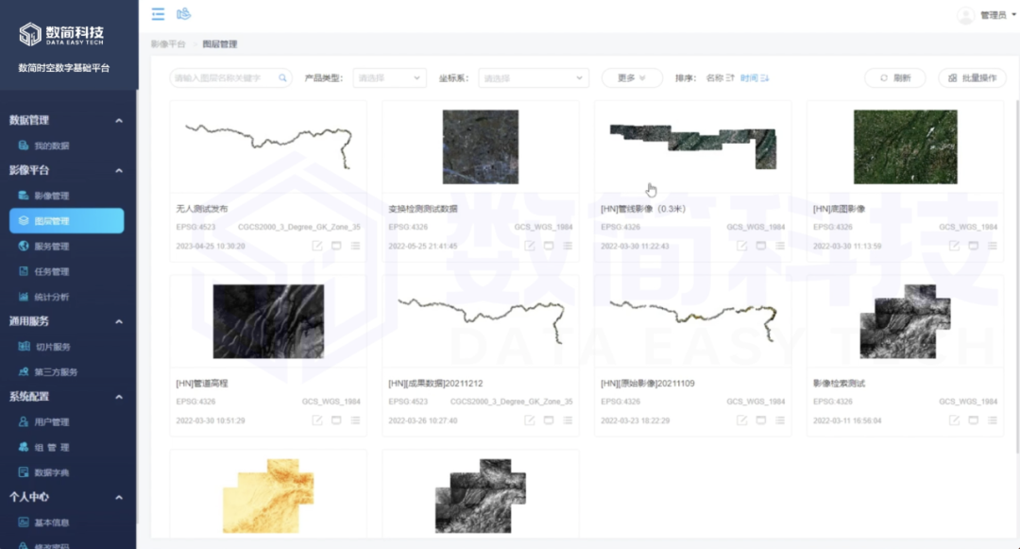The image size is (1020, 549).
Task: Click the 批量操作 batch operation button
Action: tap(973, 78)
